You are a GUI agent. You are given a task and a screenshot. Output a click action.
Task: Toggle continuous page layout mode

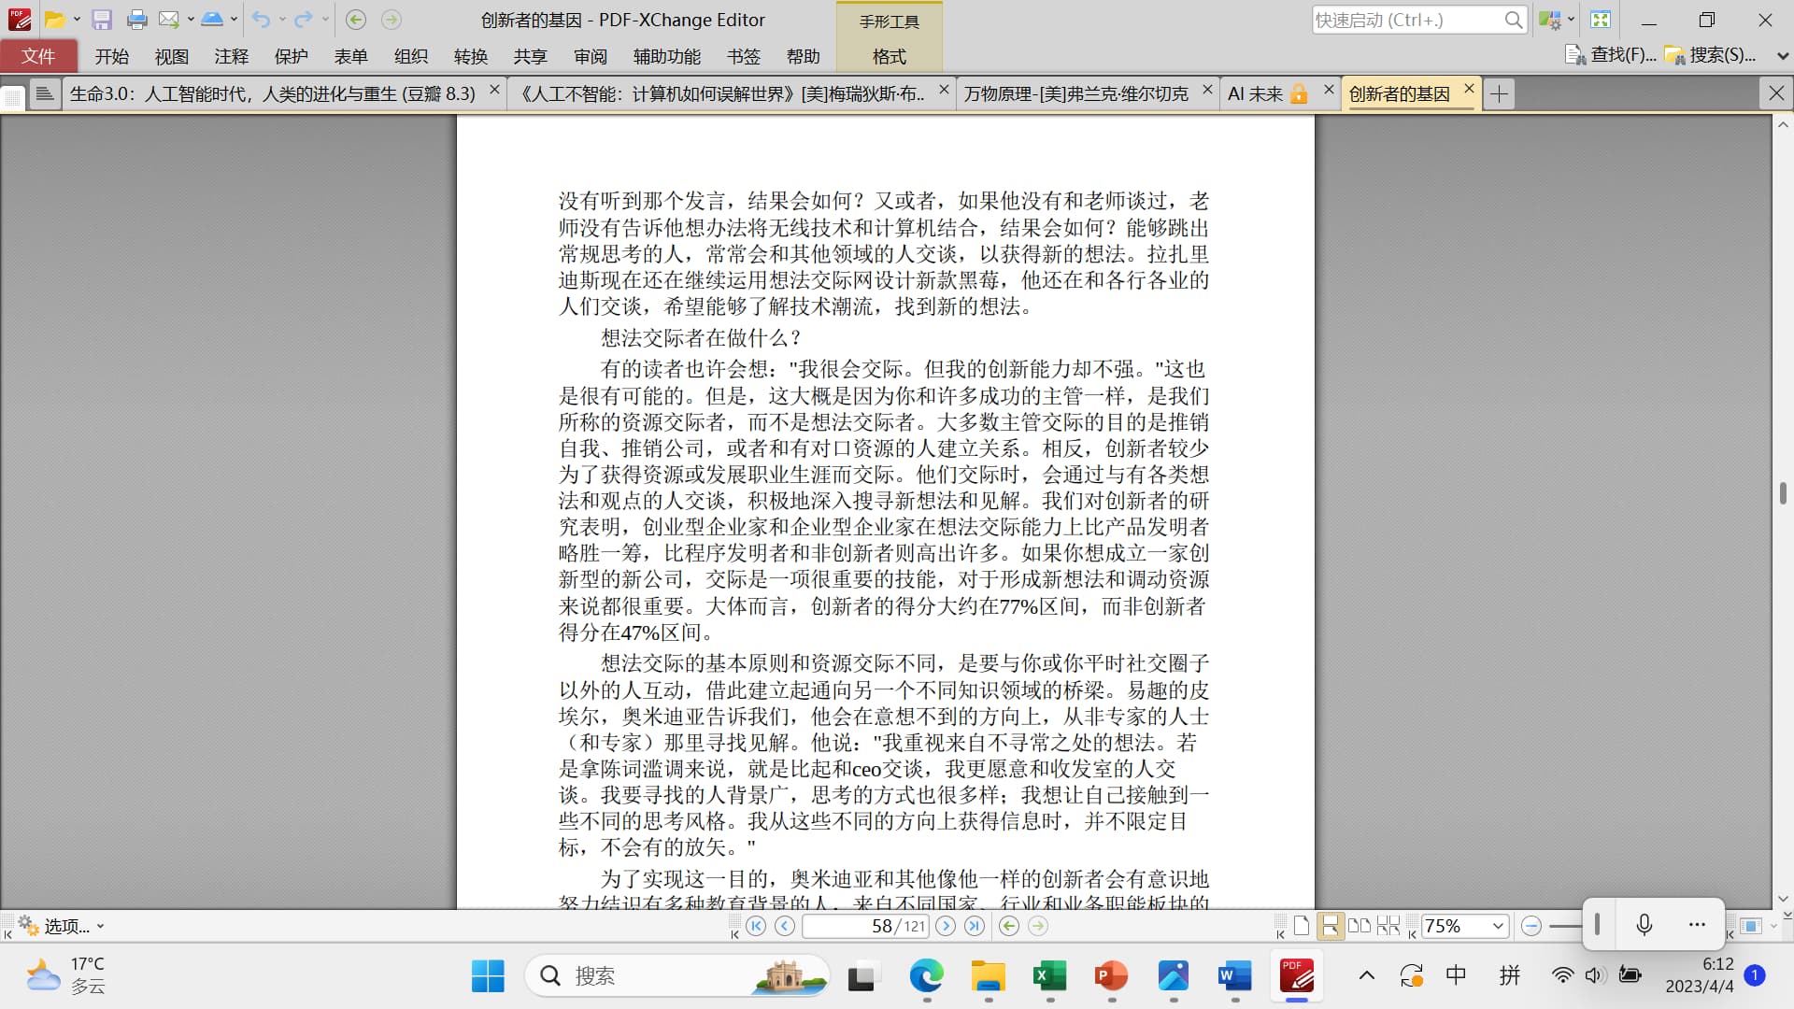pyautogui.click(x=1330, y=926)
